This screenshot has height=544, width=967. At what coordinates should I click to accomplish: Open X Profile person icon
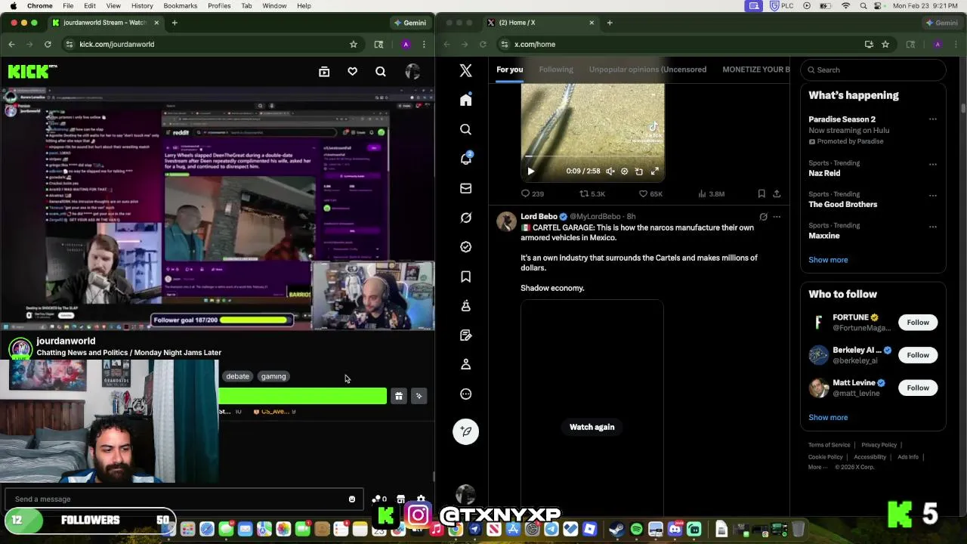click(x=466, y=364)
